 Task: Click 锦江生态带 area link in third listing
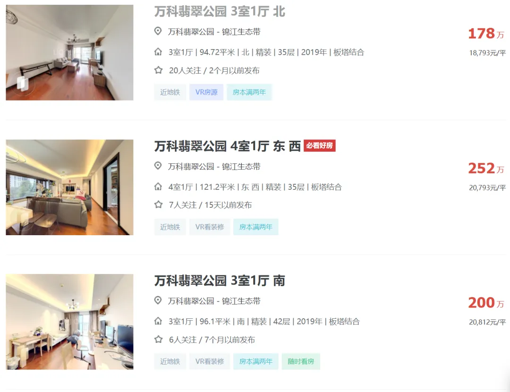[241, 301]
